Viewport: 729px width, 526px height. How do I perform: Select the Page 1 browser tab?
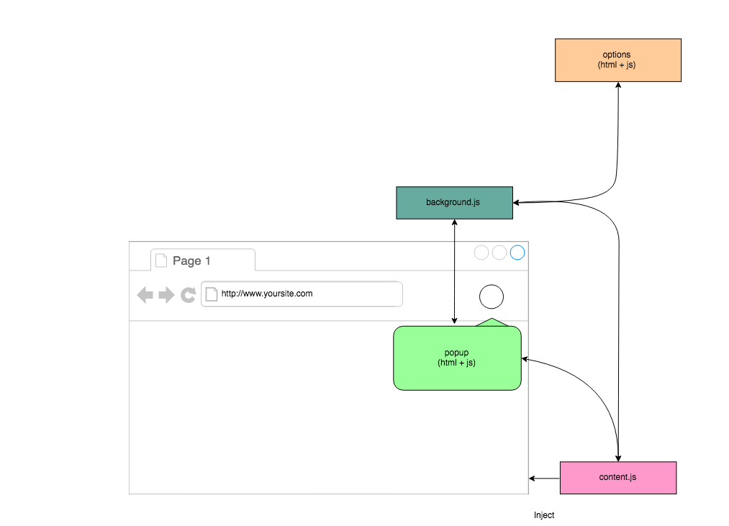[x=203, y=260]
